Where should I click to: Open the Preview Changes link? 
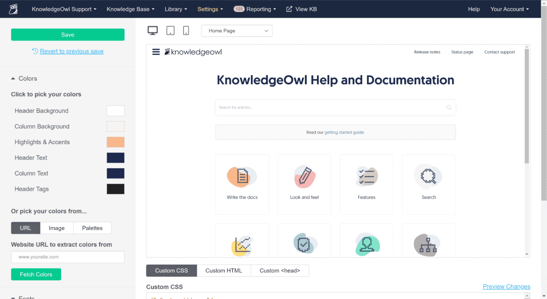[506, 286]
